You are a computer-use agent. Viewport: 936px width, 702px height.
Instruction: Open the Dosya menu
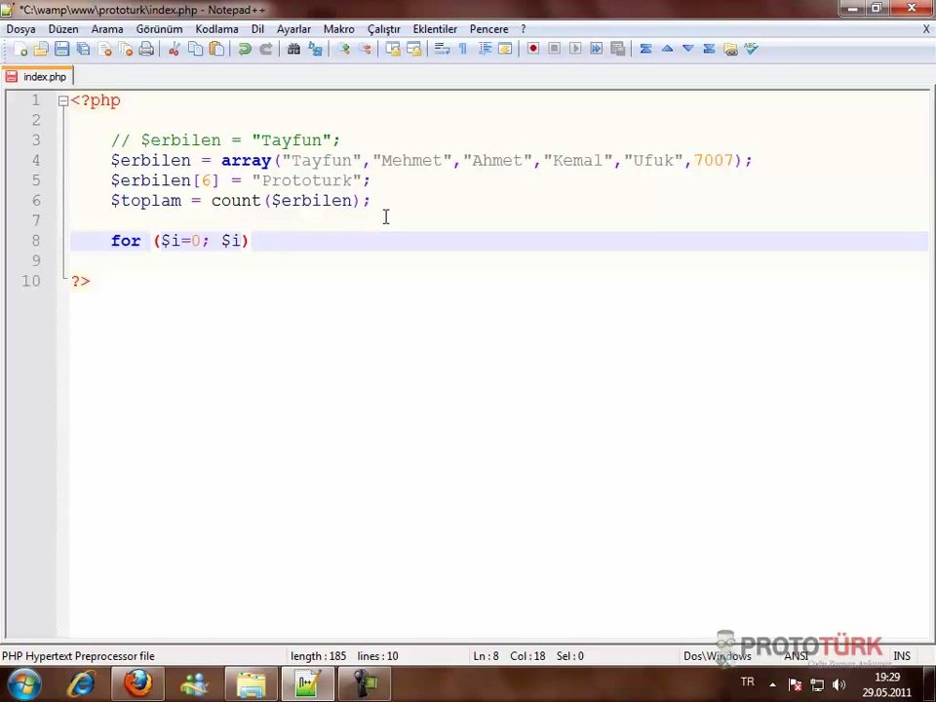point(20,28)
